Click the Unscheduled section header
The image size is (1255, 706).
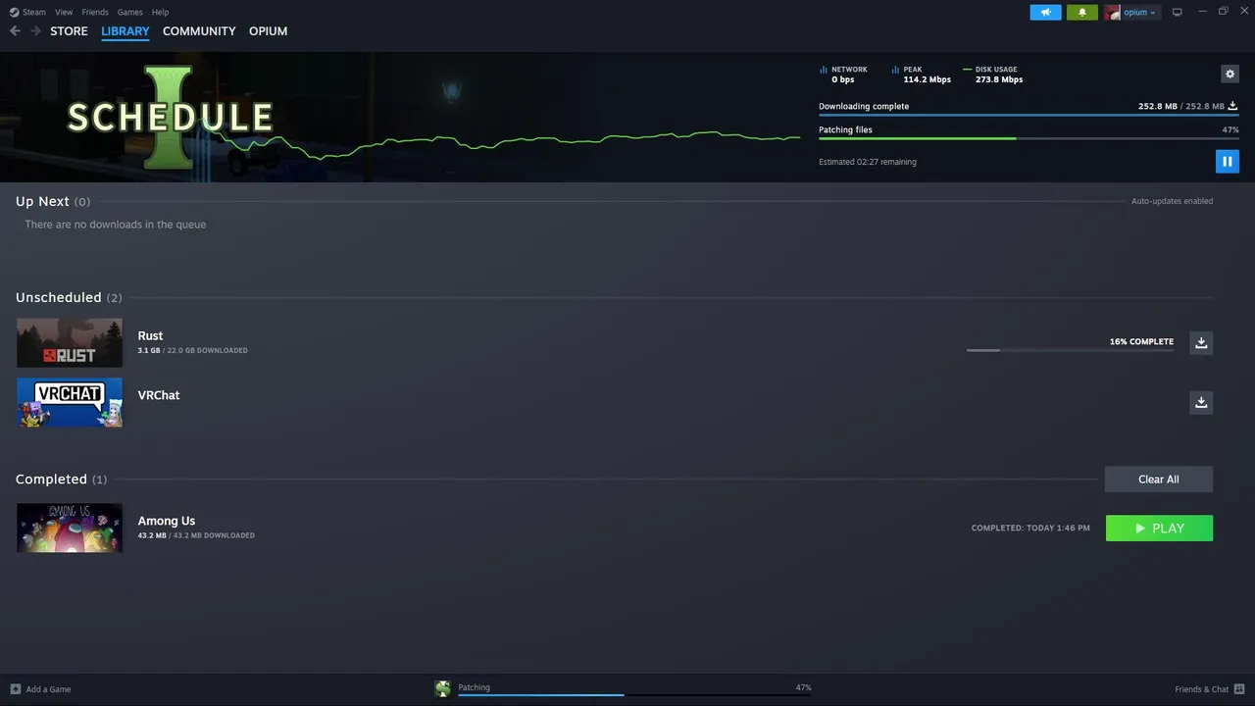pyautogui.click(x=69, y=297)
